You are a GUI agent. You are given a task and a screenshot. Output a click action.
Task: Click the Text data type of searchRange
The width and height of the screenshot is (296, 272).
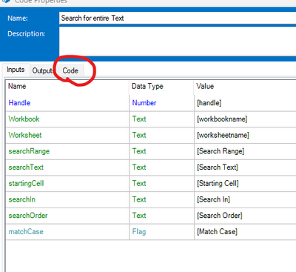click(x=139, y=151)
